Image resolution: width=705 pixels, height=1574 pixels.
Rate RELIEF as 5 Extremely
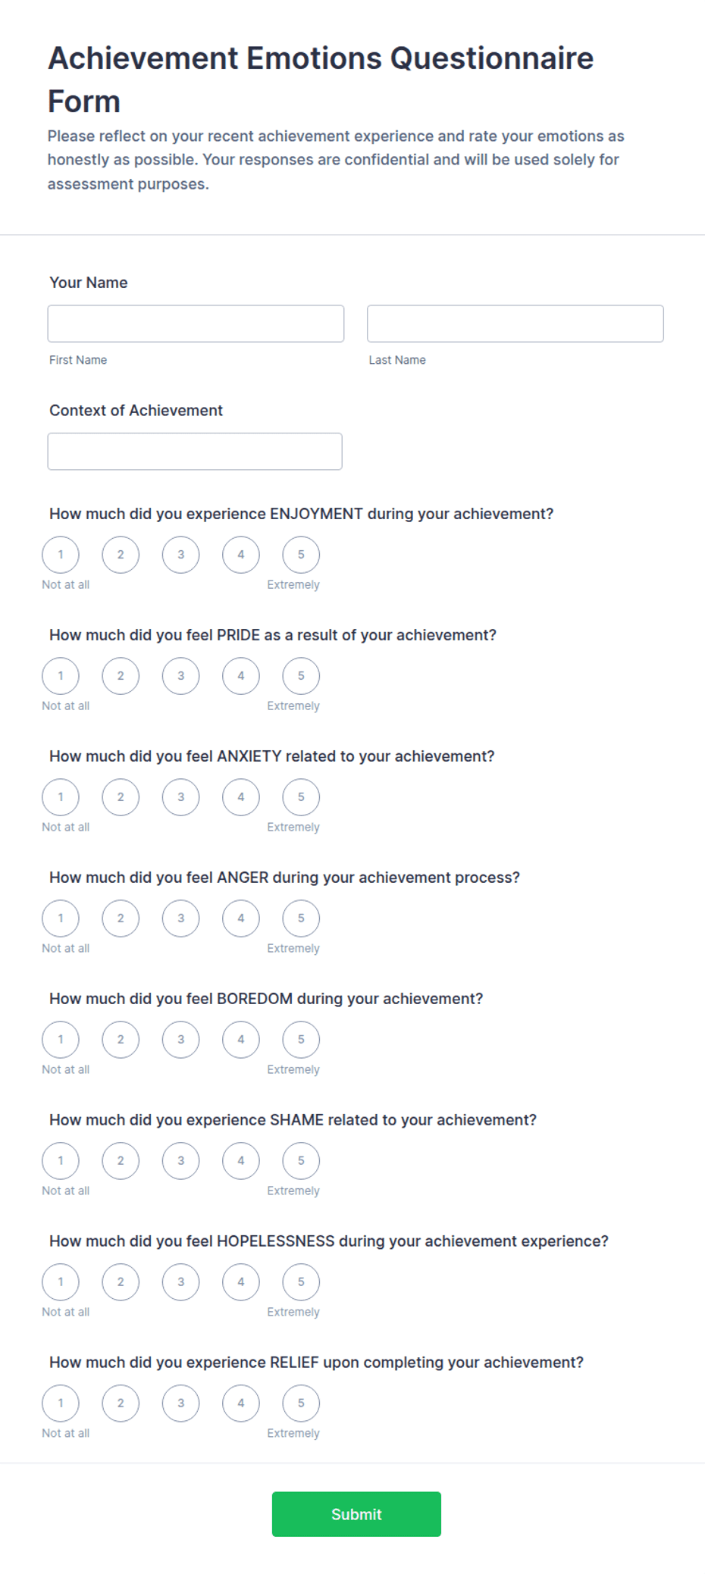pyautogui.click(x=301, y=1403)
